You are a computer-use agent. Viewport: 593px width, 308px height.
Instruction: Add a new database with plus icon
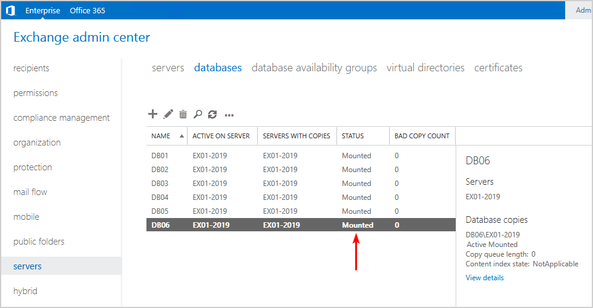tap(153, 114)
